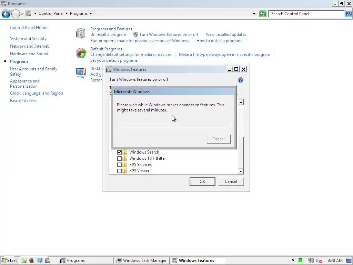Open User Accounts and Family Safety
Image resolution: width=353 pixels, height=265 pixels.
(x=33, y=71)
